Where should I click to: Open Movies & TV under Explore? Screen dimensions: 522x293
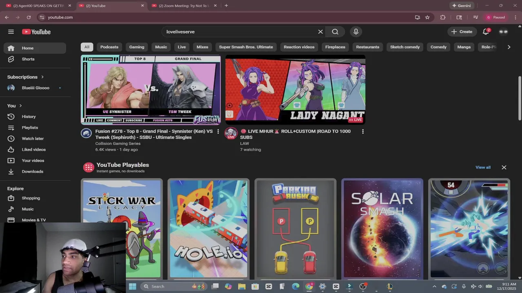pyautogui.click(x=35, y=220)
